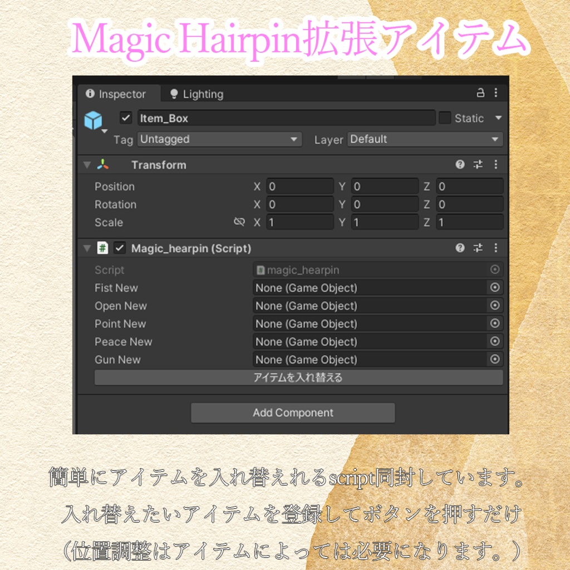Disable the Magic_hearpin component checkbox

119,248
